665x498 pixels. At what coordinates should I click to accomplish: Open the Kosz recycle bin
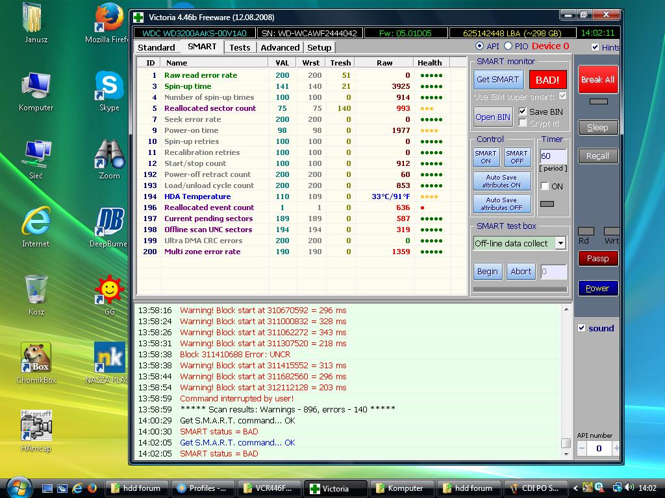[x=36, y=295]
